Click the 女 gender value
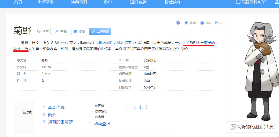The image size is (279, 137). (x=43, y=80)
